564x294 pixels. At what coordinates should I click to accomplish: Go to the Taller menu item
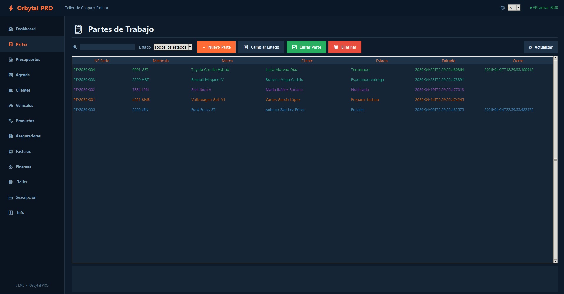click(x=22, y=182)
